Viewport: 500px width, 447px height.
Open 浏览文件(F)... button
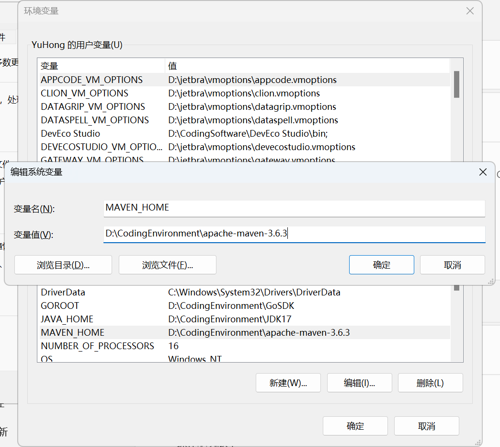point(168,265)
